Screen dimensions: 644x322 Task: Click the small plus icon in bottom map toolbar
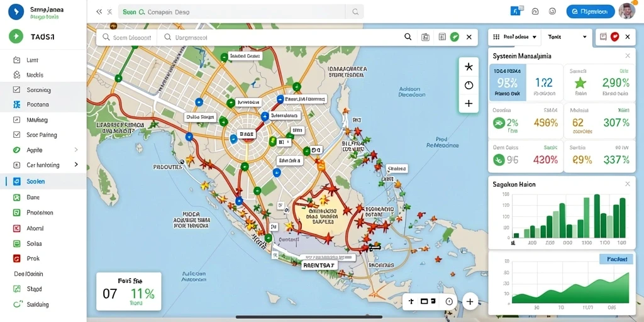coord(411,301)
